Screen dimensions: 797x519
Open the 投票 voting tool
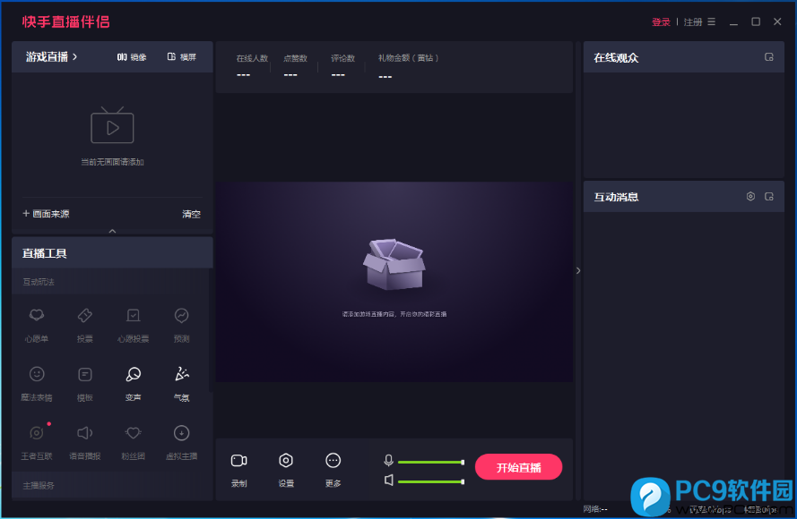(85, 324)
